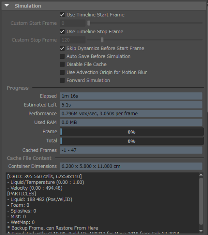Image resolution: width=208 pixels, height=235 pixels.
Task: Click the Backup Frame restore line
Action: click(x=53, y=228)
